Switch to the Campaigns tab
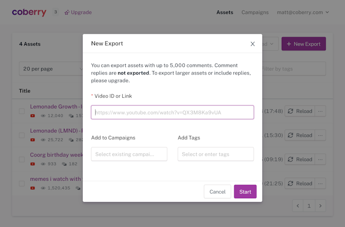 (255, 12)
